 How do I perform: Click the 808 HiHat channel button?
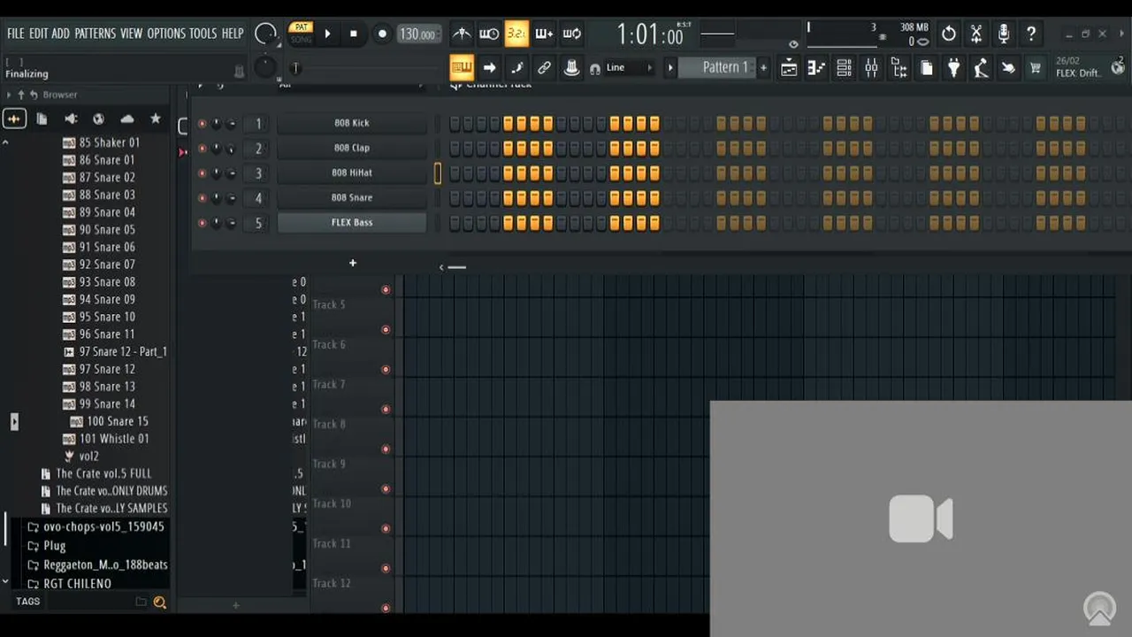pos(352,173)
